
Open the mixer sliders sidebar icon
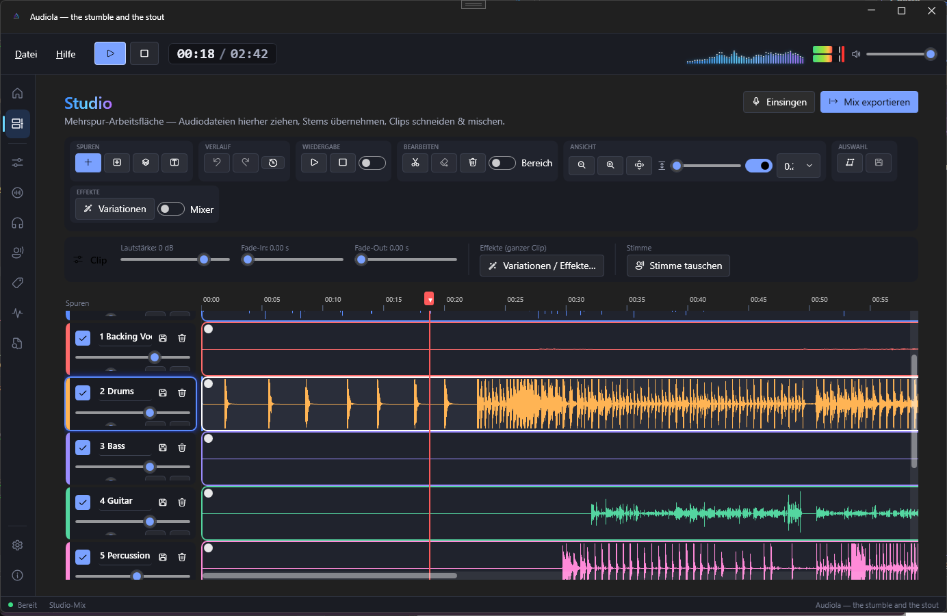(x=18, y=162)
